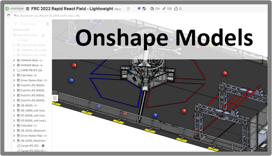This screenshot has width=272, height=156.
Task: Click the table icon next to Carpet
Action: click(x=43, y=146)
